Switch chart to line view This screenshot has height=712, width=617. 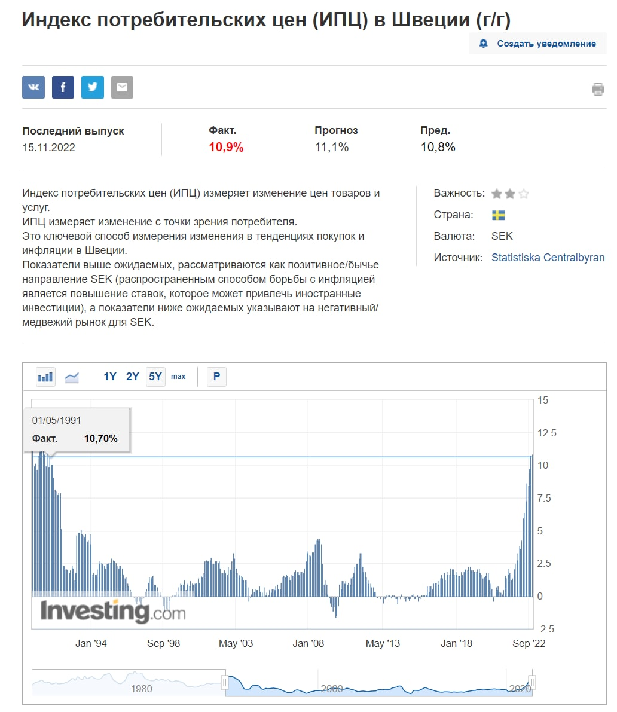pyautogui.click(x=72, y=377)
